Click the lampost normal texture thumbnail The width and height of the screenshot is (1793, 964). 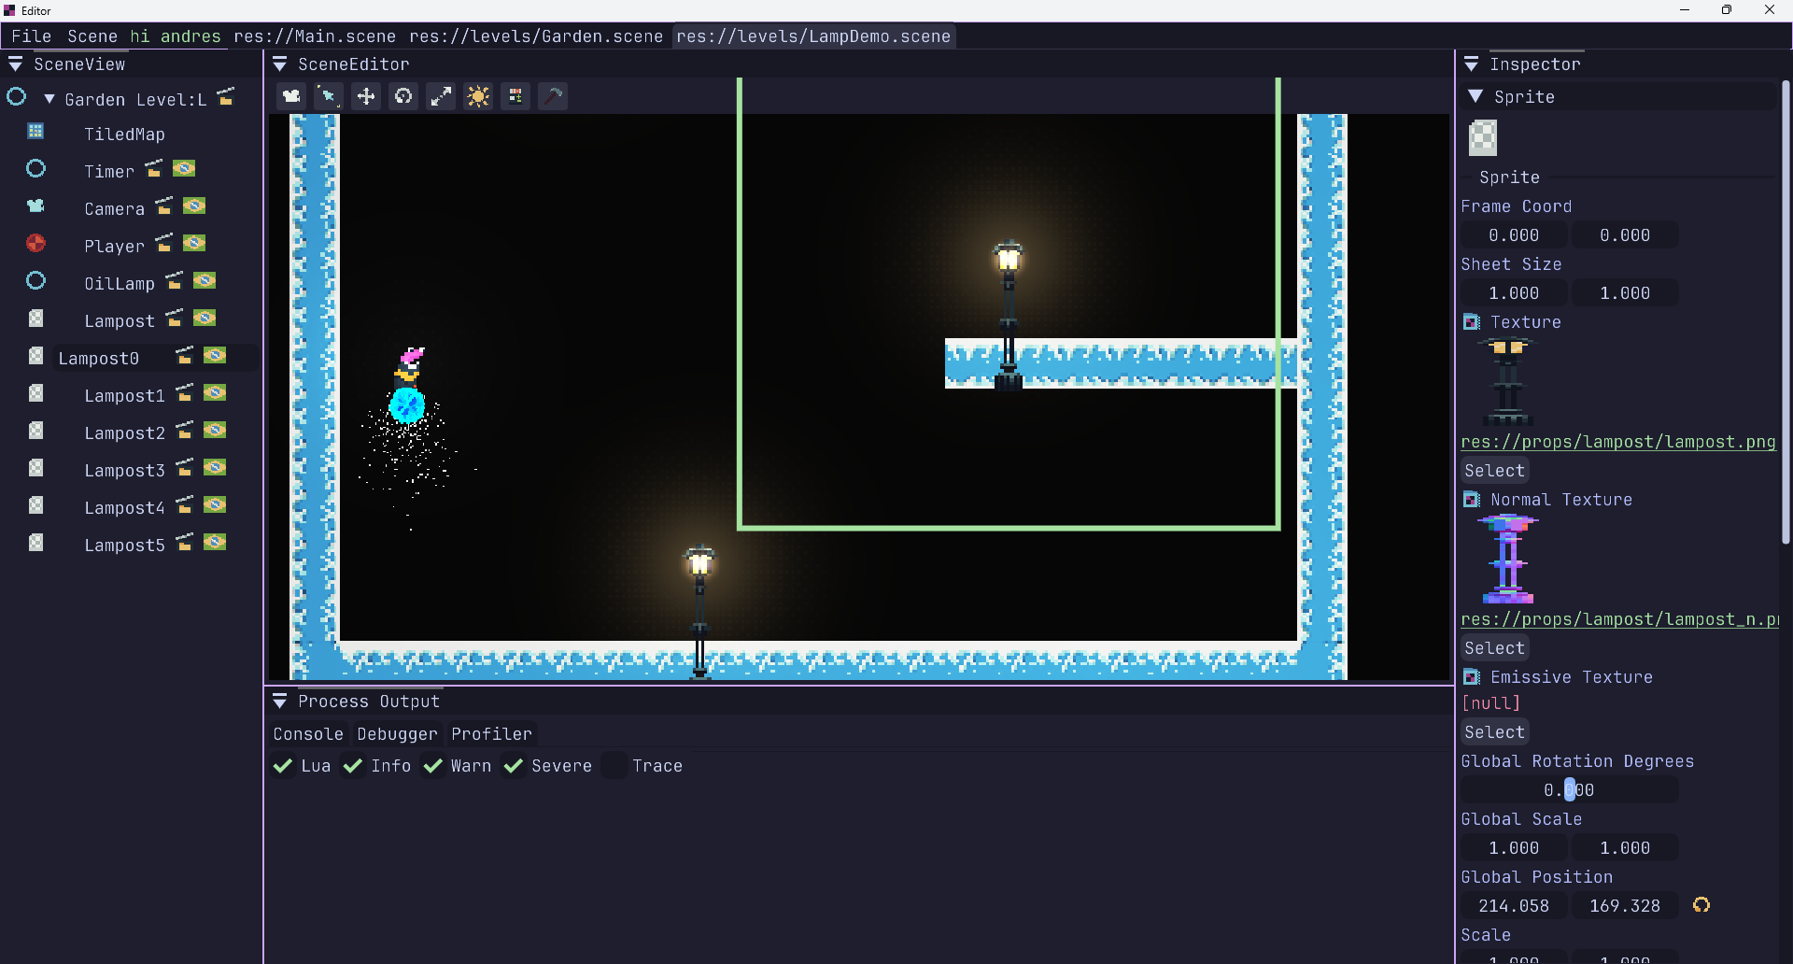click(1508, 560)
